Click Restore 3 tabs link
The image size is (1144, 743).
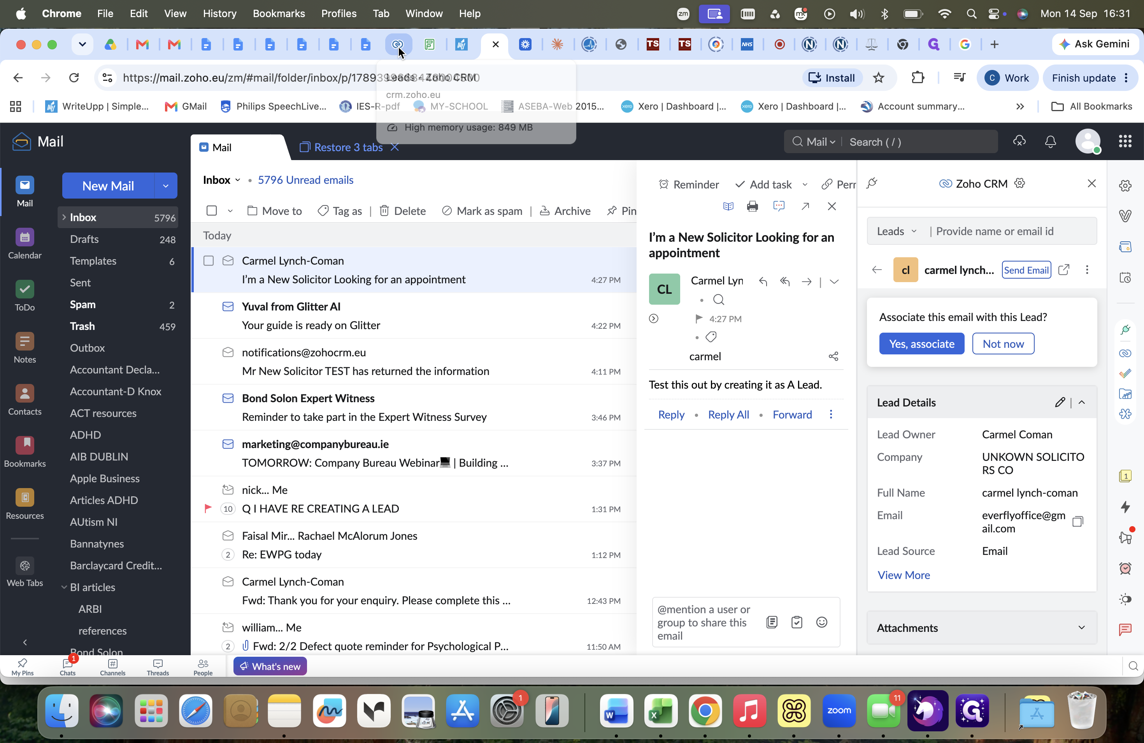coord(349,147)
